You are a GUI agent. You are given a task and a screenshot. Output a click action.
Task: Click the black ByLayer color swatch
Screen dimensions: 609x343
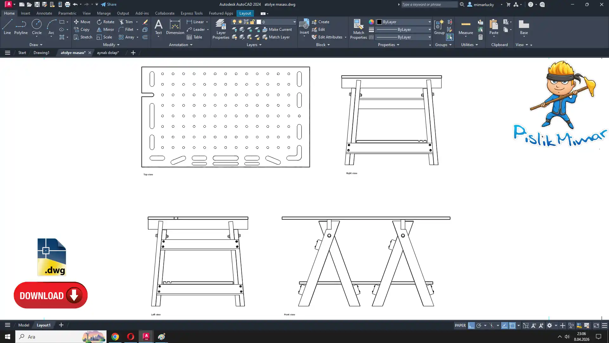[x=379, y=22]
